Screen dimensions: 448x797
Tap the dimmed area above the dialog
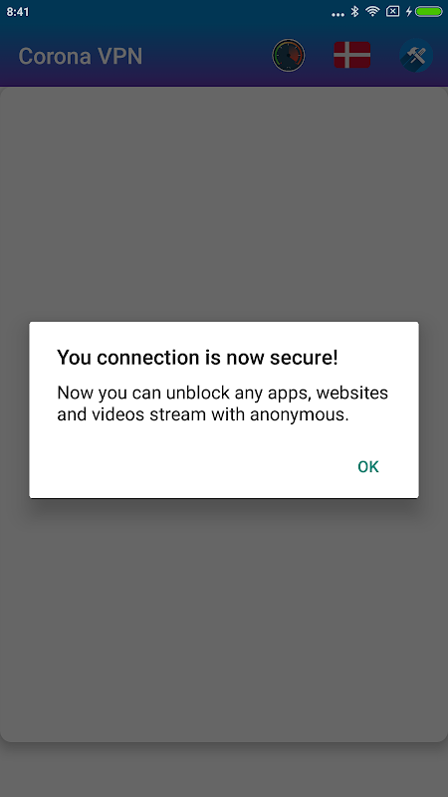(x=223, y=203)
